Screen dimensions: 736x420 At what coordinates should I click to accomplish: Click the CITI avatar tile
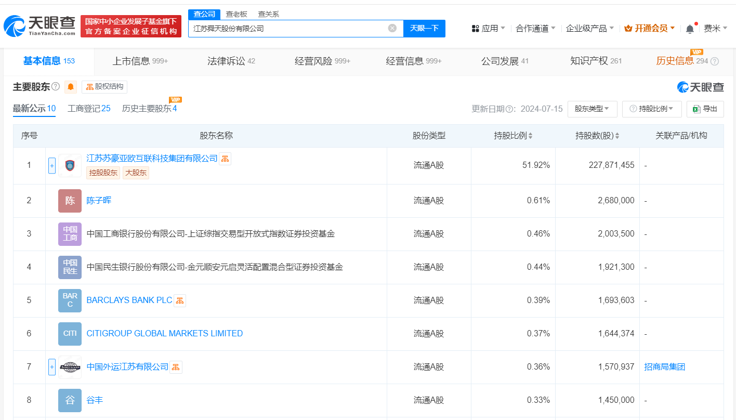tap(70, 334)
